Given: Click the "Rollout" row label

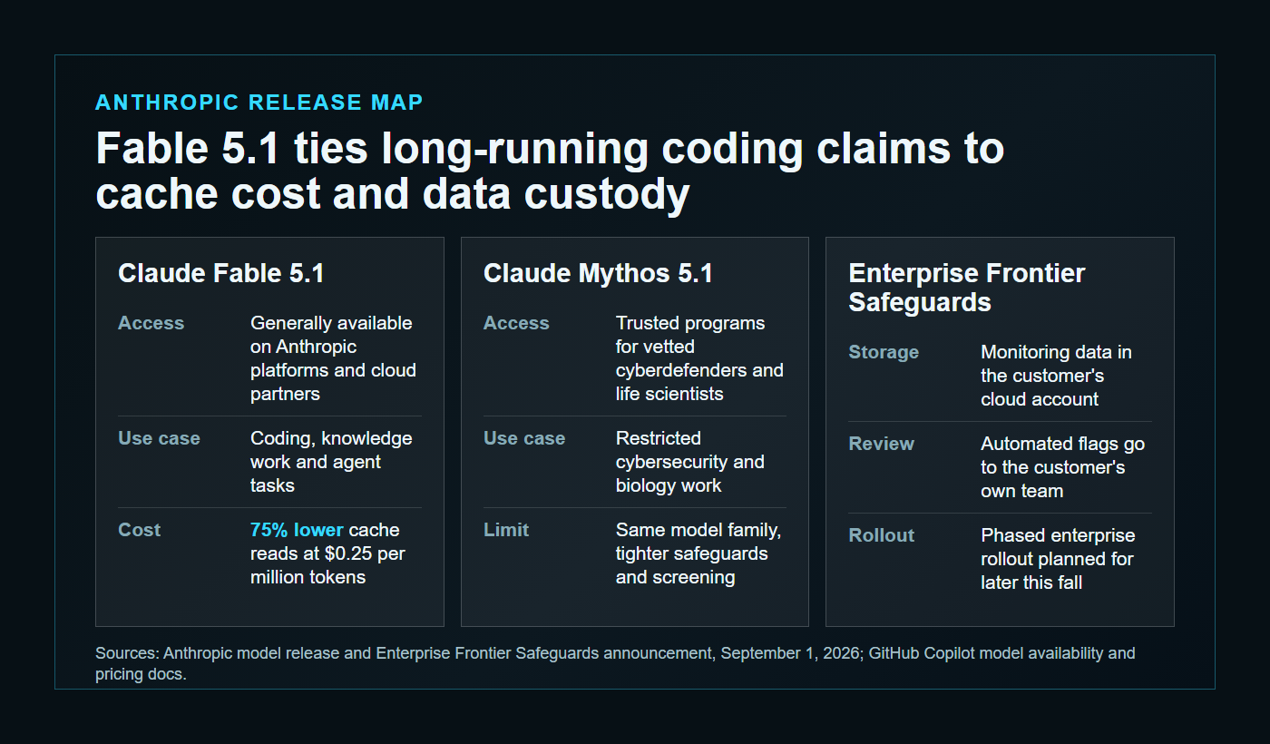Looking at the screenshot, I should 882,535.
